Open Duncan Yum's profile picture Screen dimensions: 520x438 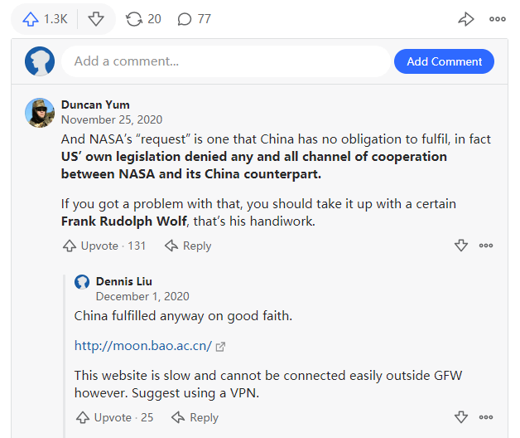40,112
